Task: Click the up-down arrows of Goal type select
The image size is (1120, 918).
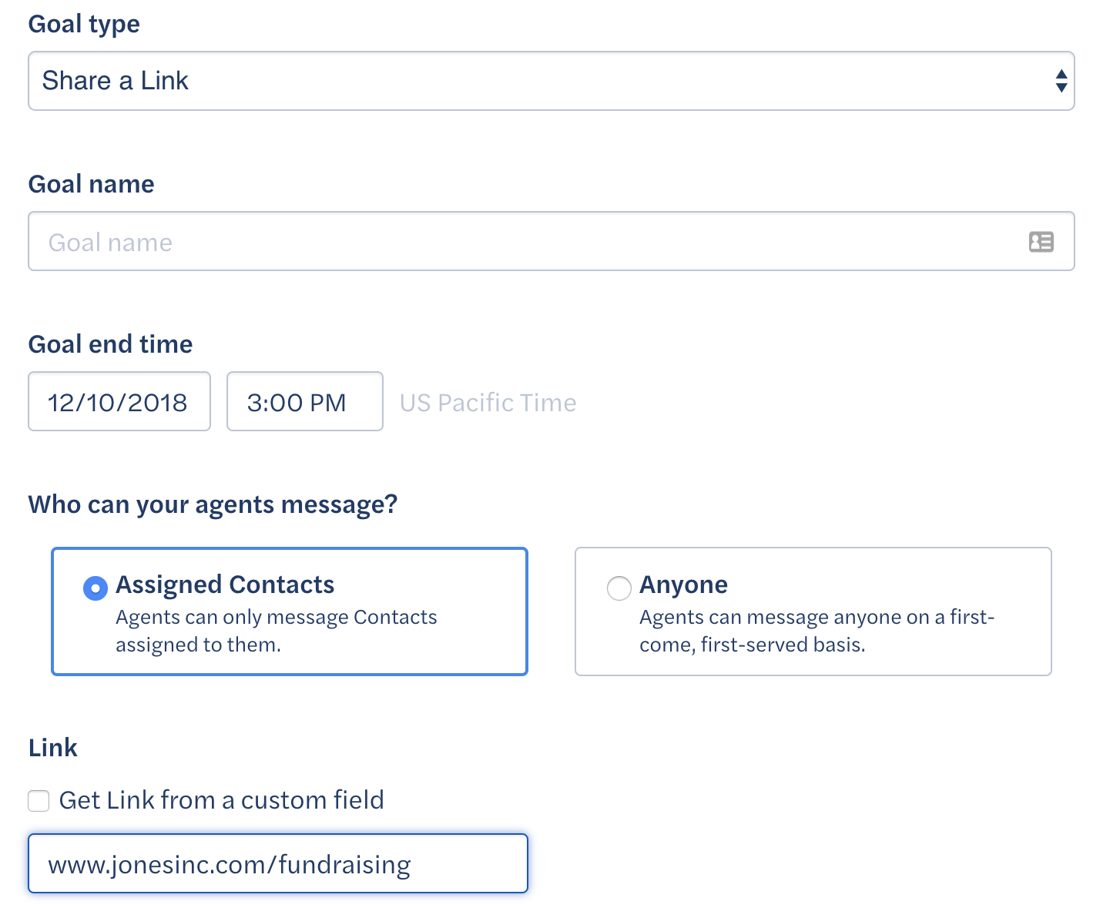Action: click(x=1061, y=81)
